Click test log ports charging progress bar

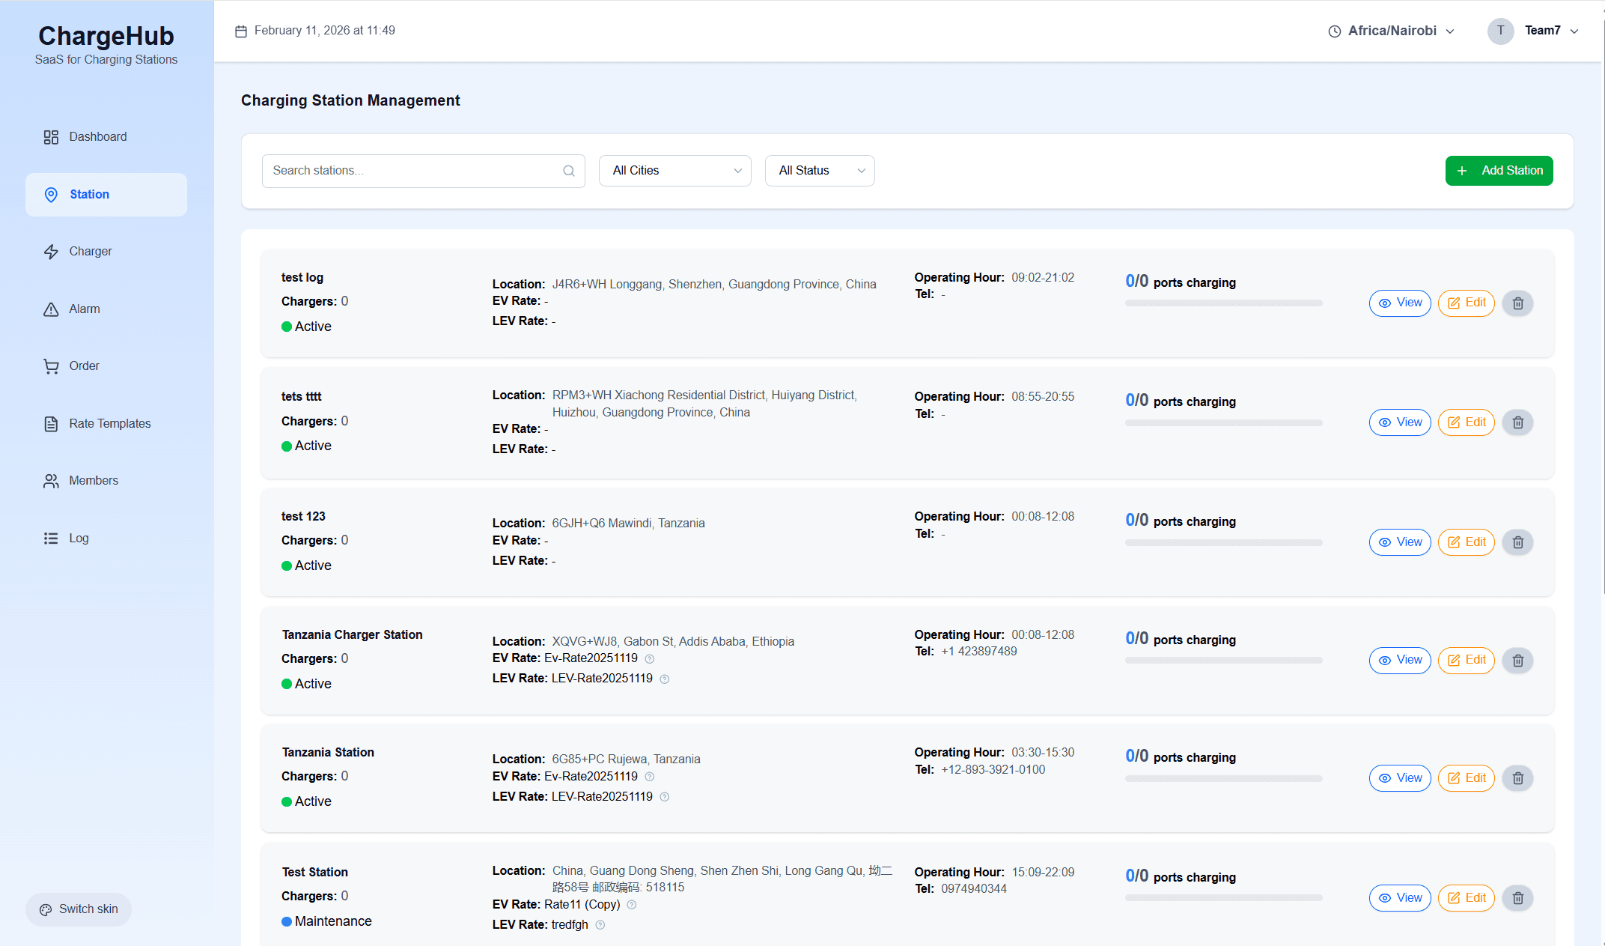pyautogui.click(x=1223, y=303)
